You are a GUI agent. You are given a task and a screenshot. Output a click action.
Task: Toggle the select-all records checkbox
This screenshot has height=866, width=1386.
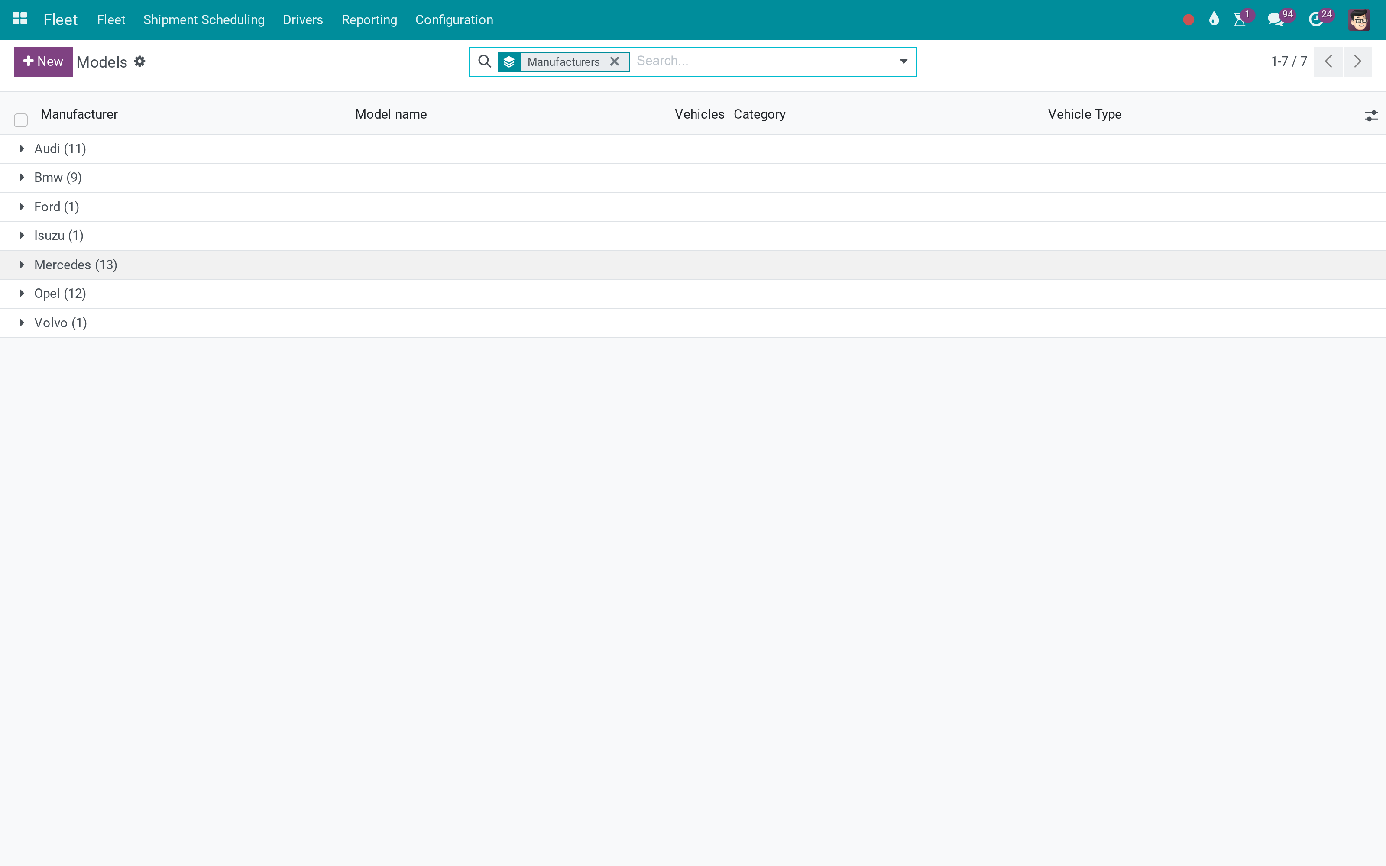21,120
